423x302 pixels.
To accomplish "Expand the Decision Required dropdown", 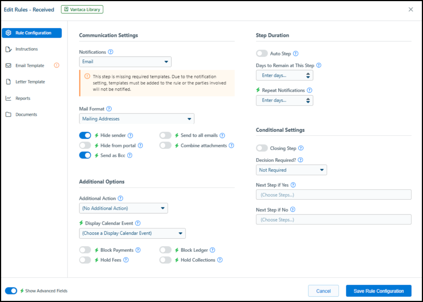I will (x=291, y=170).
